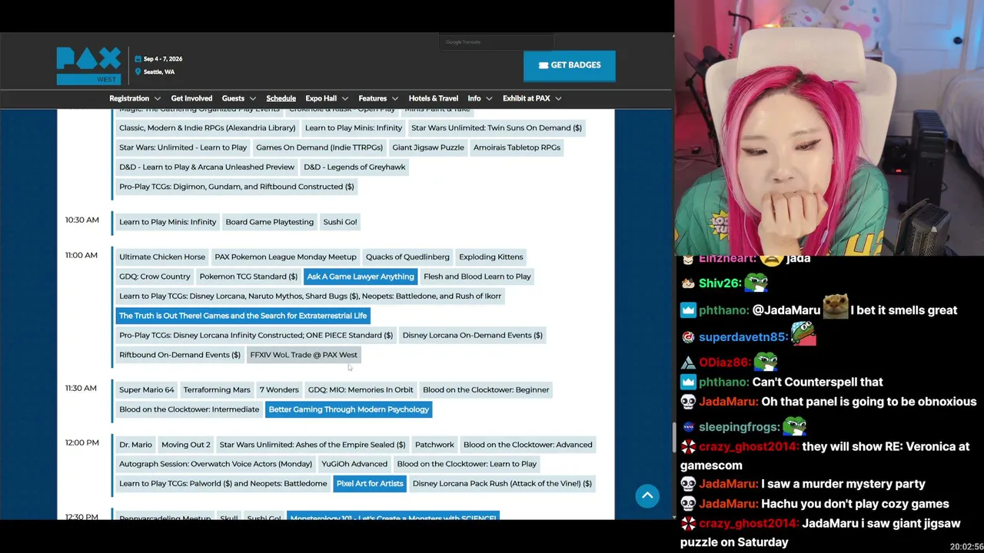Viewport: 984px width, 553px height.
Task: Open the Flesh and Blood Learn to Play event
Action: click(x=477, y=276)
